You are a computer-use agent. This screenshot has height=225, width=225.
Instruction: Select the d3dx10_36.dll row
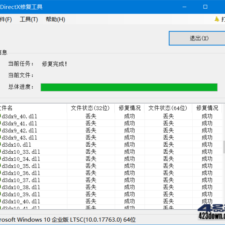[x=111, y=173]
